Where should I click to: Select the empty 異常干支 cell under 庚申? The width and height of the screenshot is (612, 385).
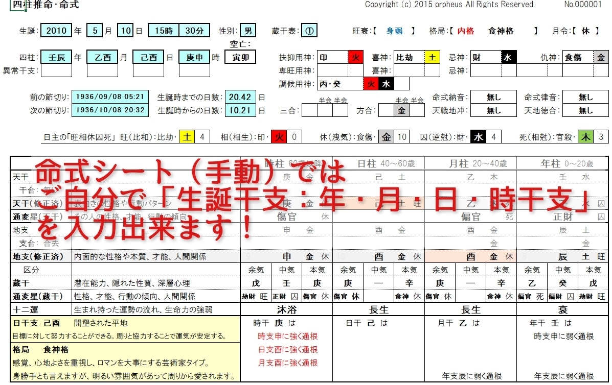point(194,70)
